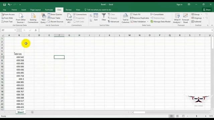Click Recent Sources button
This screenshot has width=214, height=120.
point(56,21)
